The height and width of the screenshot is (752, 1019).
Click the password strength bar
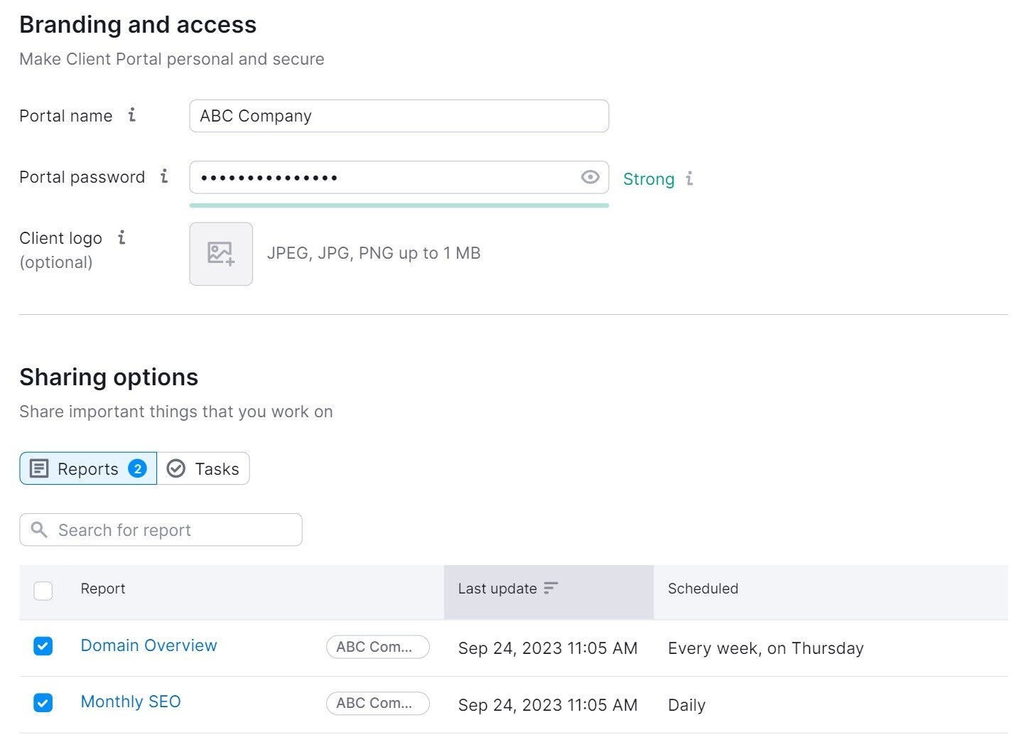click(x=399, y=205)
